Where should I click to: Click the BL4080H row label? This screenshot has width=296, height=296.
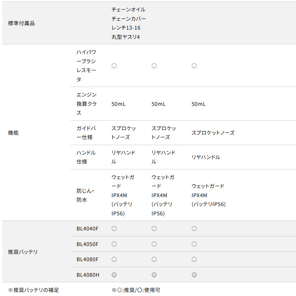pos(88,275)
